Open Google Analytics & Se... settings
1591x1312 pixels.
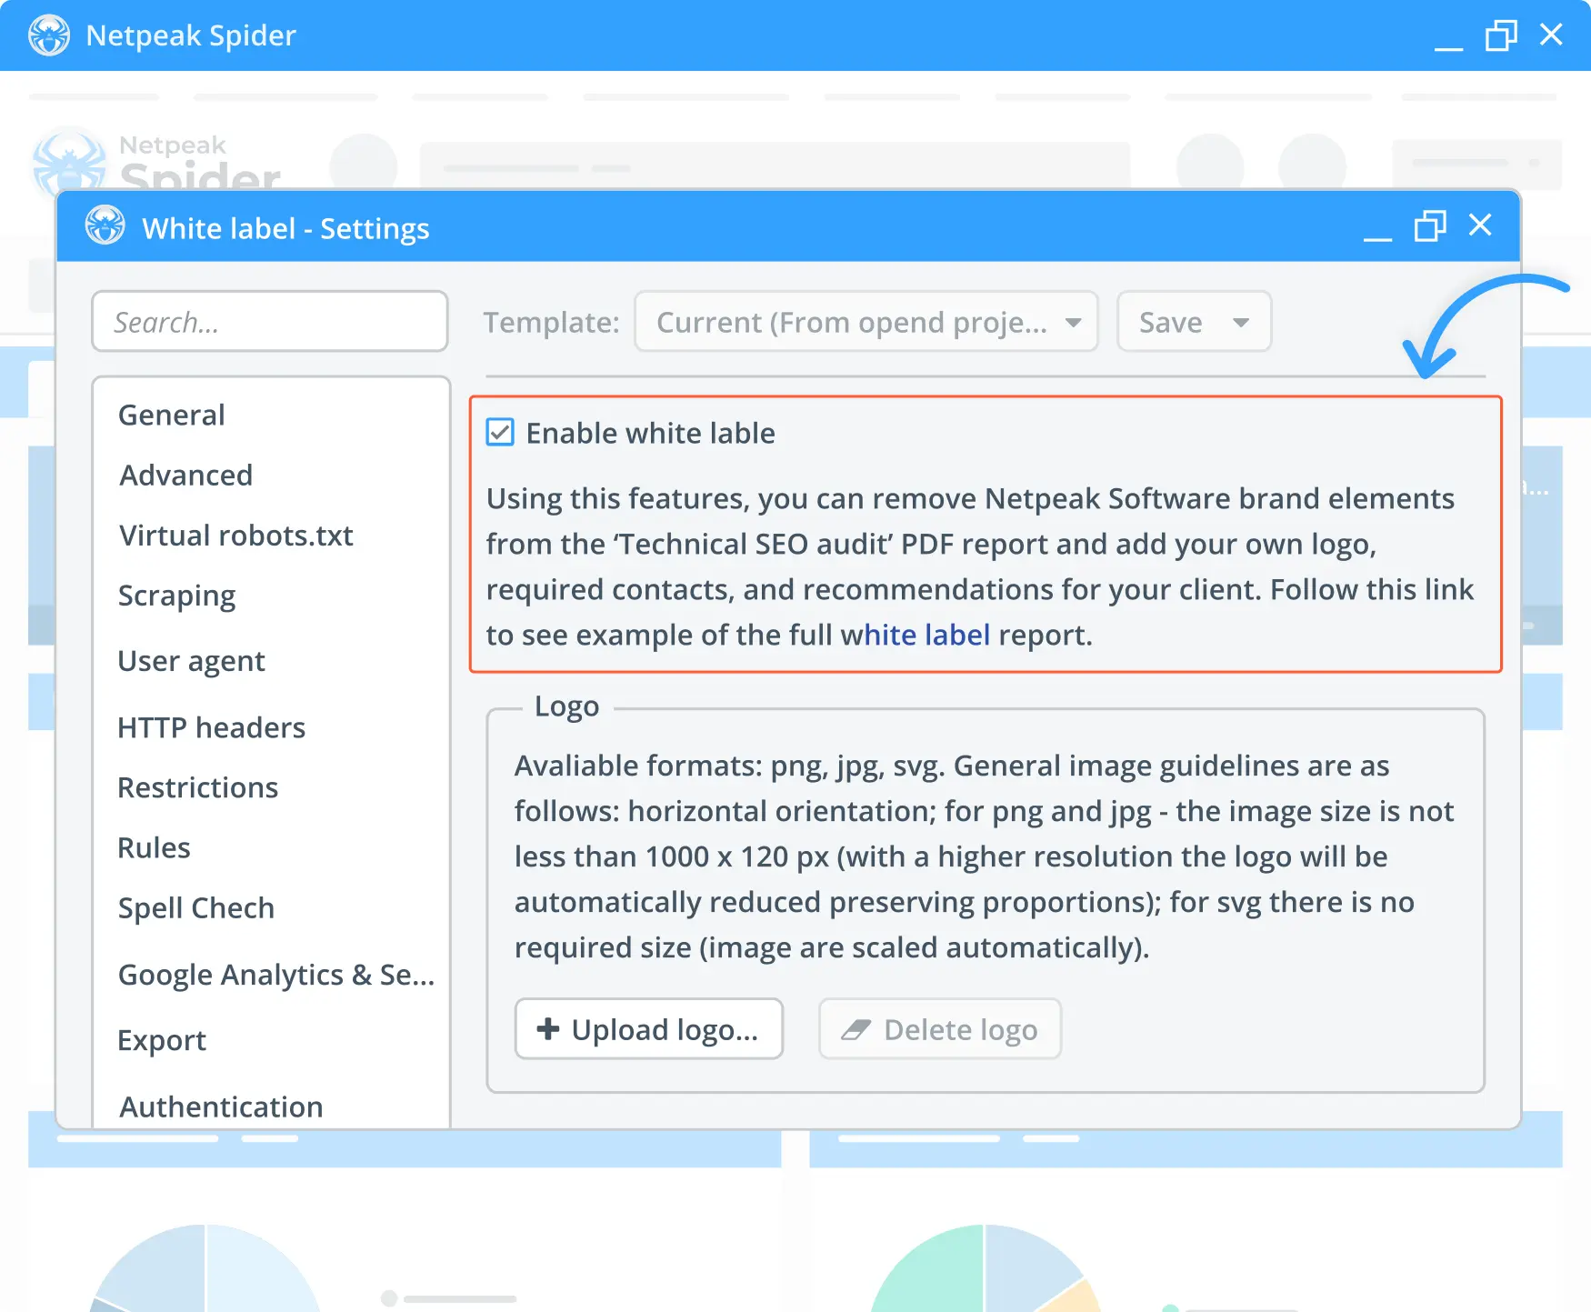[276, 975]
